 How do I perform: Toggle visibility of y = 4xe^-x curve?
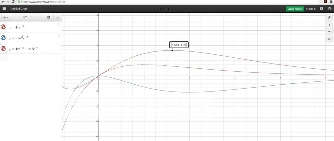[3, 27]
